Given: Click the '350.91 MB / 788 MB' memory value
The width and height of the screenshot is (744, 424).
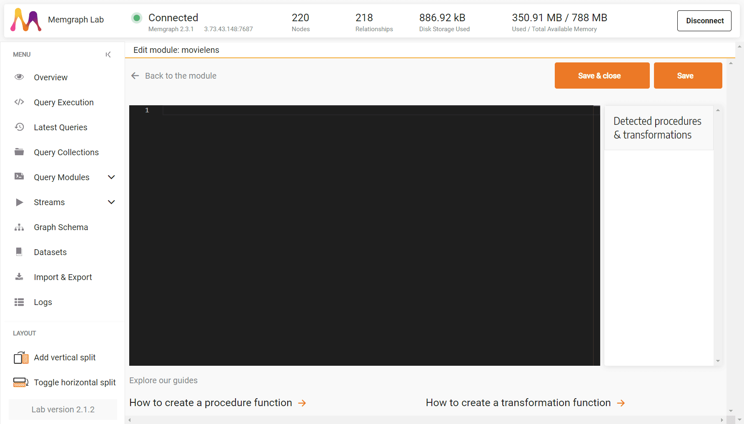Looking at the screenshot, I should pyautogui.click(x=559, y=18).
